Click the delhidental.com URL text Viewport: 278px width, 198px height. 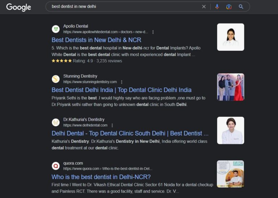[x=85, y=125]
